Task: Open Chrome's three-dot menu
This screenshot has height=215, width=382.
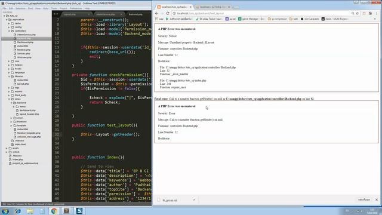Action: [377, 13]
